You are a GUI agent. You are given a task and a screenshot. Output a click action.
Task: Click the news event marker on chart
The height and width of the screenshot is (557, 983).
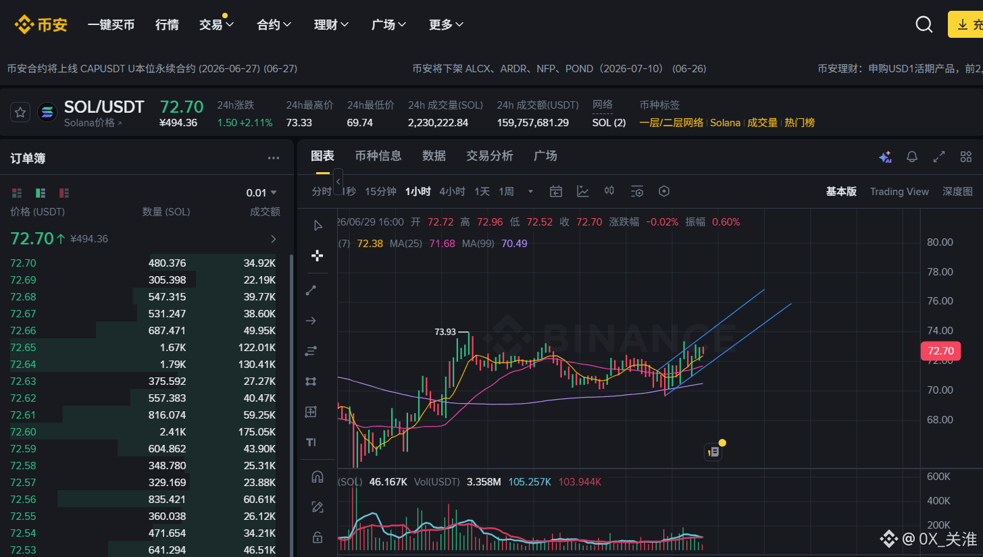tap(713, 452)
